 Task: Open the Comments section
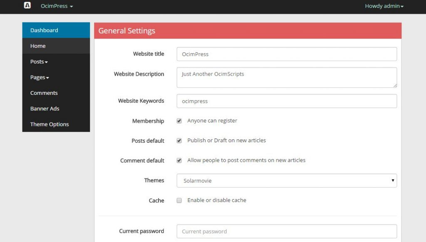pyautogui.click(x=56, y=93)
